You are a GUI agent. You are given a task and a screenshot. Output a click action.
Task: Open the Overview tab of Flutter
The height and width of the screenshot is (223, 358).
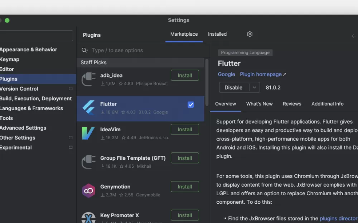(226, 104)
